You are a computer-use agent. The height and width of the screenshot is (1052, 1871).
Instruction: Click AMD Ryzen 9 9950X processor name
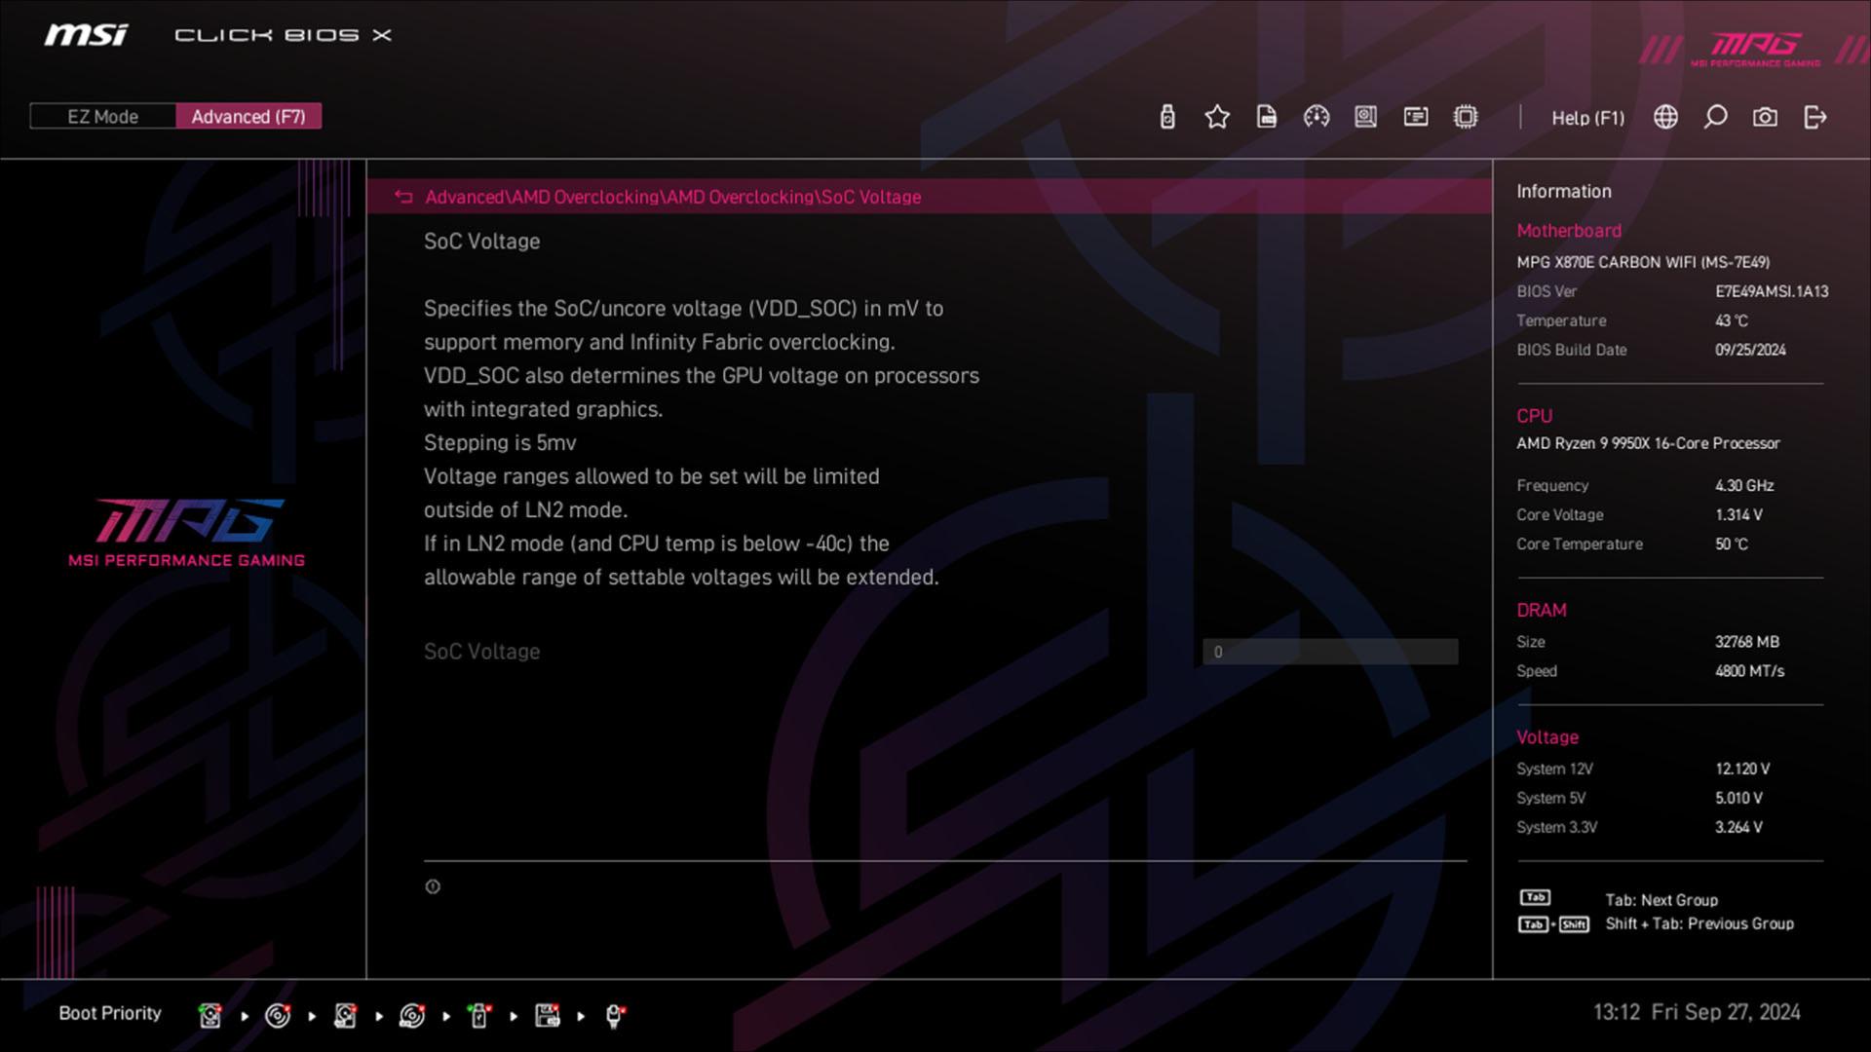[x=1648, y=443]
